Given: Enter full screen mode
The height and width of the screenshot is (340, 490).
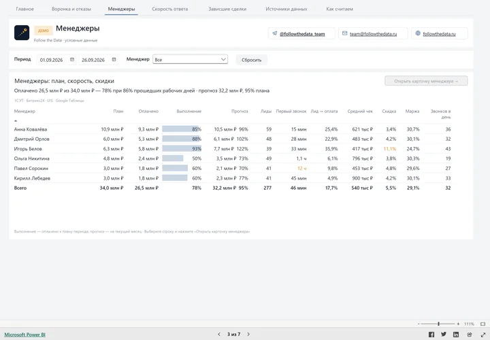Looking at the screenshot, I should tap(483, 335).
